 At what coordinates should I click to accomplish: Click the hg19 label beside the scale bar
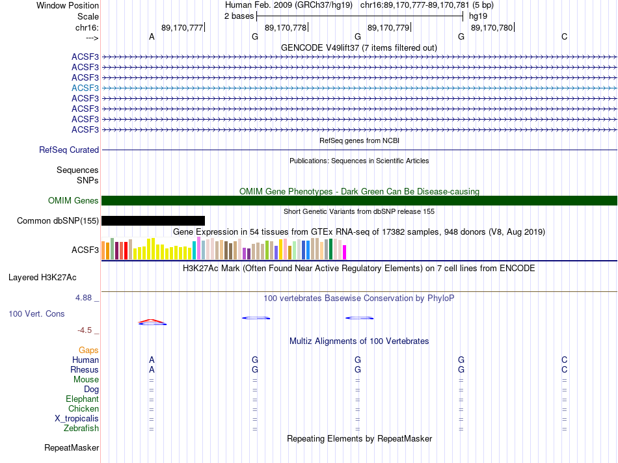(x=478, y=16)
